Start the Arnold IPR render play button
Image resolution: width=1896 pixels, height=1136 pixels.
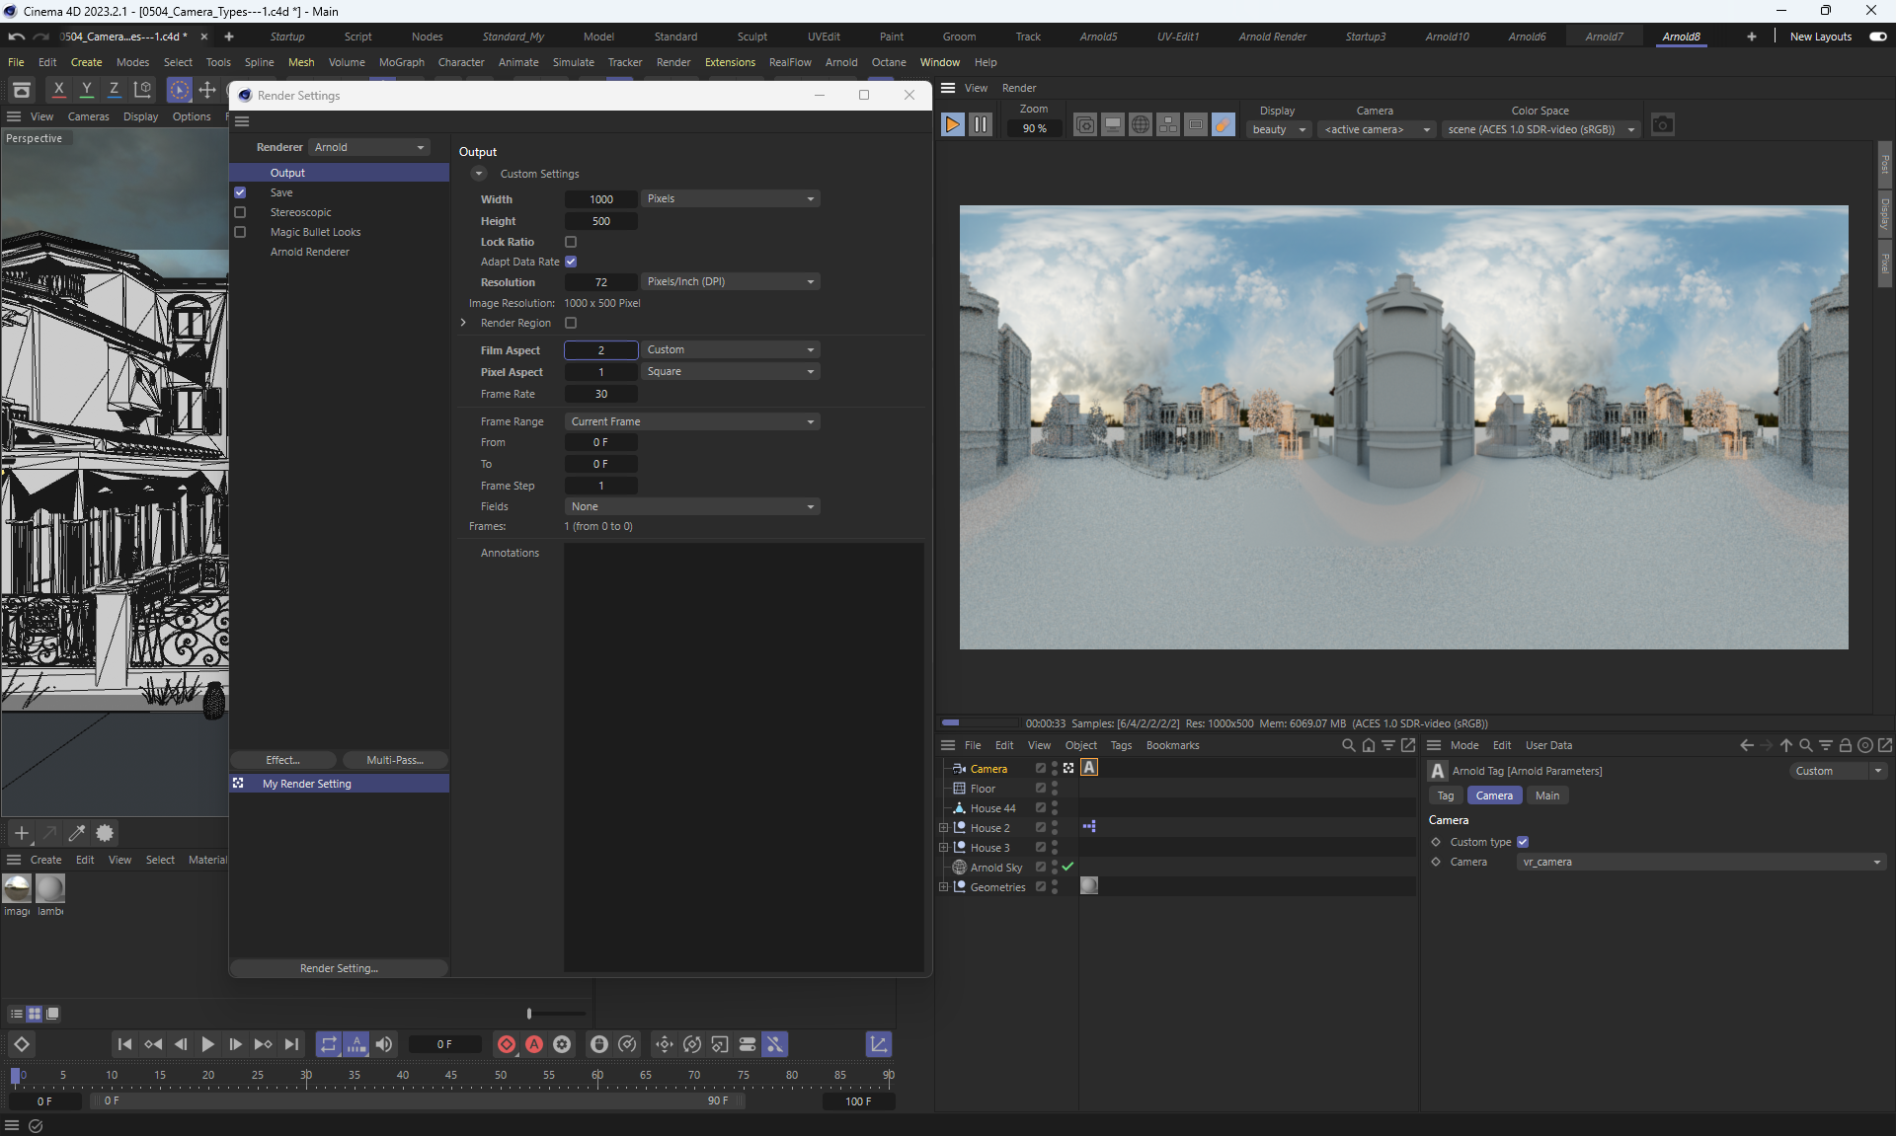coord(952,124)
